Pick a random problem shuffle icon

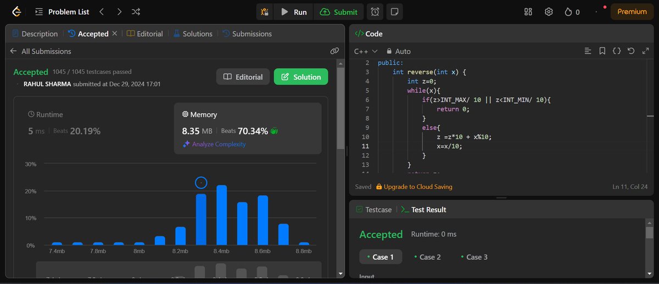coord(136,12)
